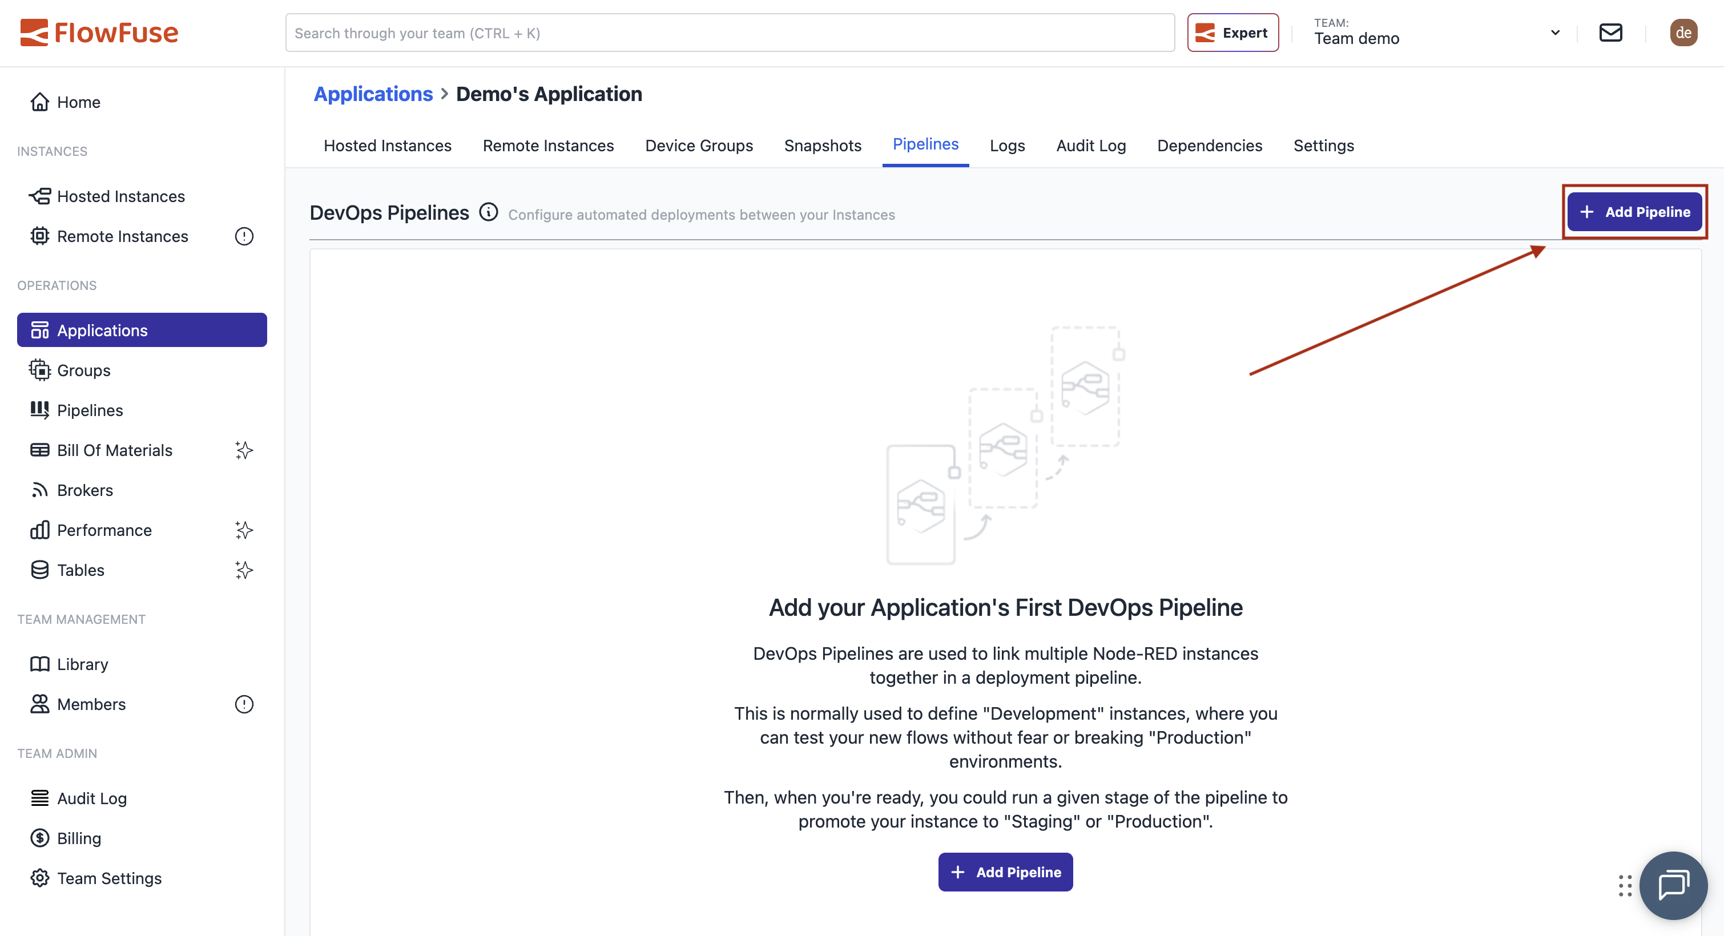Follow the Applications breadcrumb link
This screenshot has height=936, width=1724.
click(373, 94)
